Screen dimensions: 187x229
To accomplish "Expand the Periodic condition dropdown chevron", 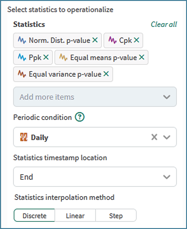I will click(x=167, y=137).
